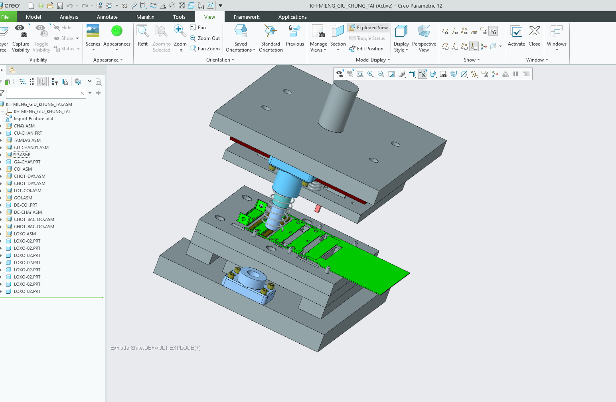Click the Pan Zoom button
This screenshot has height=402, width=616.
(205, 49)
